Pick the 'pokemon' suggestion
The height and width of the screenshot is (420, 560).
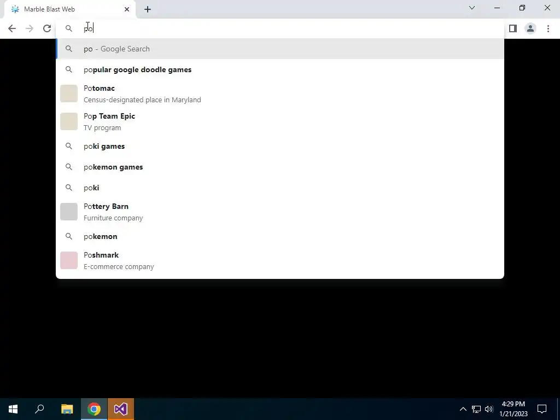tap(279, 236)
